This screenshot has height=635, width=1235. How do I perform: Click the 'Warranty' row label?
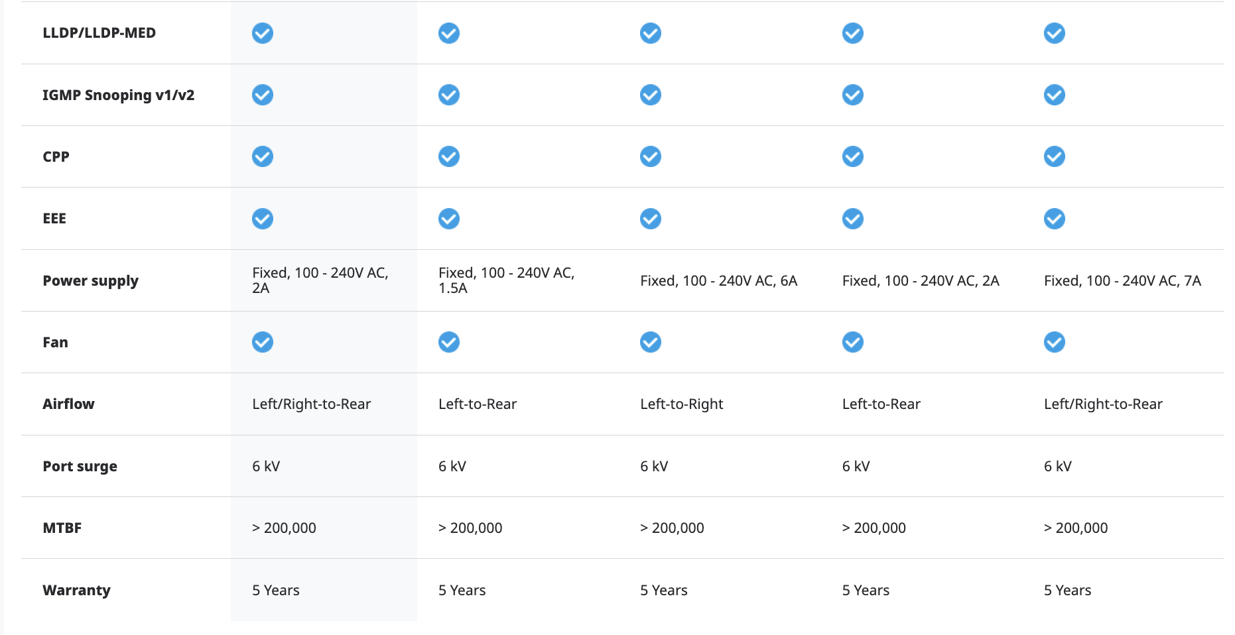tap(76, 590)
